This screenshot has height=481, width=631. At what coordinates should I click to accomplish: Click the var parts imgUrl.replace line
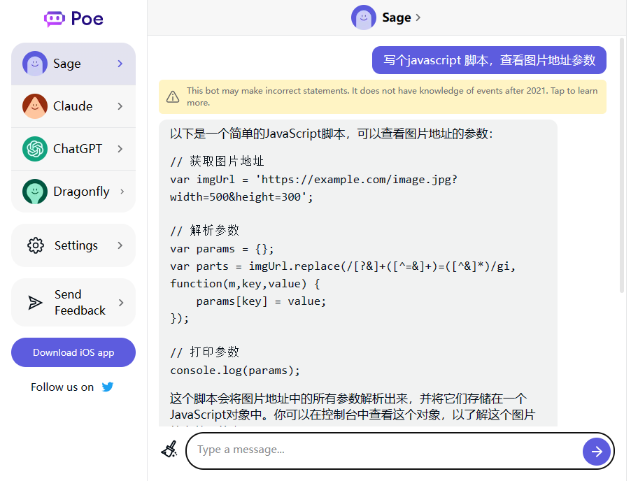(343, 266)
